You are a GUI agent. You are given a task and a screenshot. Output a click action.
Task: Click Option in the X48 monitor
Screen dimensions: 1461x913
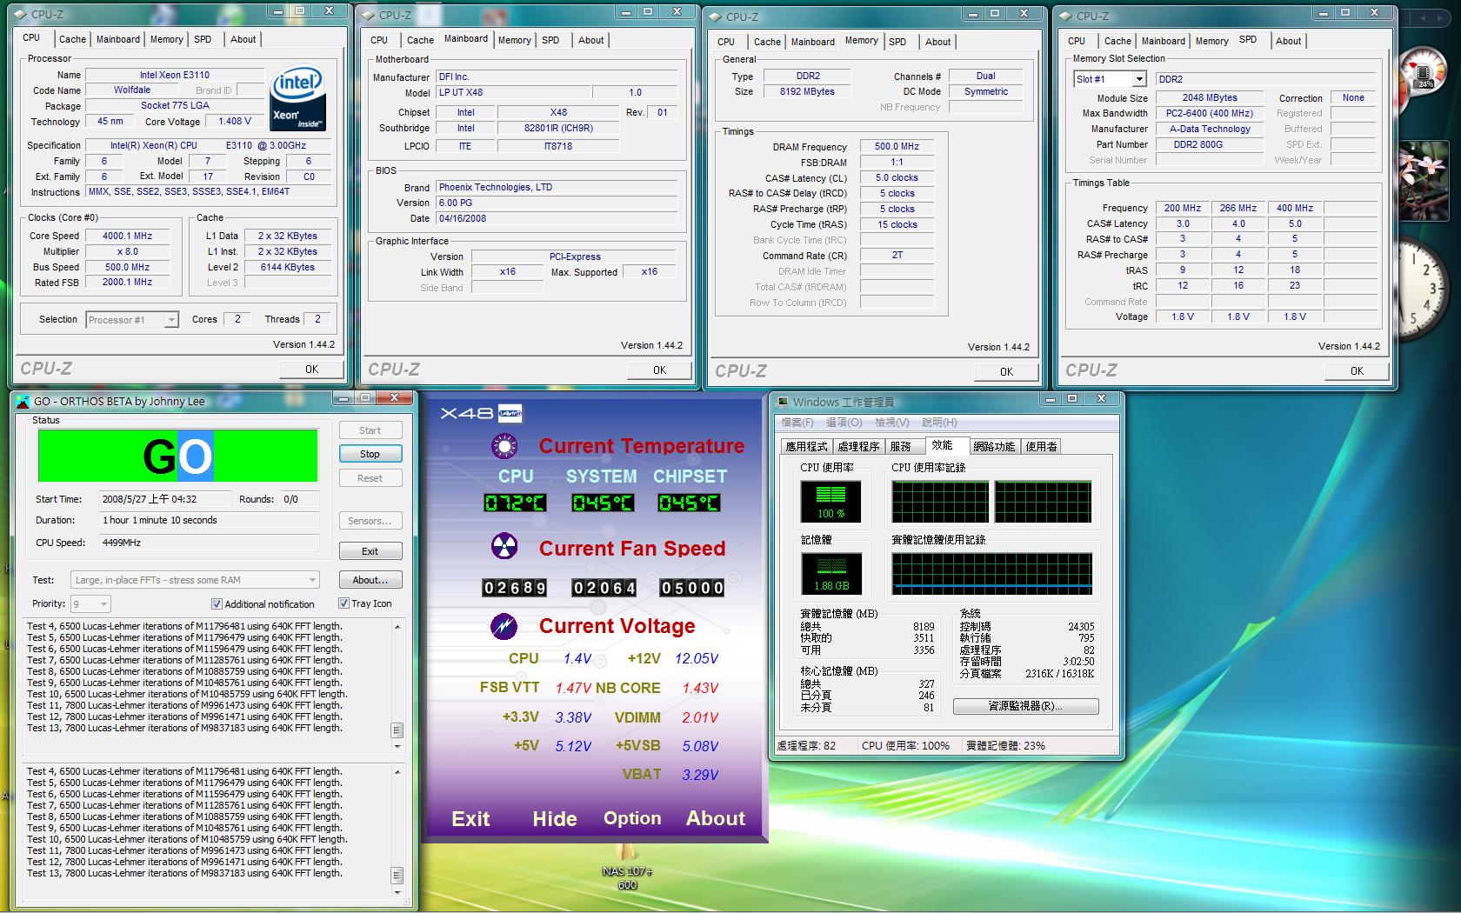click(632, 818)
